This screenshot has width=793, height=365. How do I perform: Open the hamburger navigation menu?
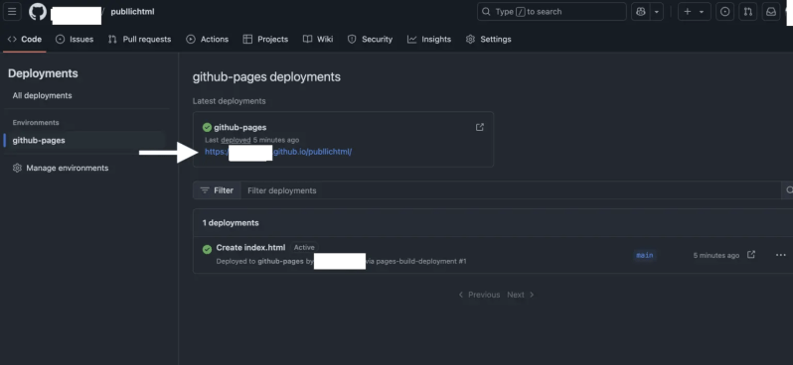pyautogui.click(x=12, y=12)
